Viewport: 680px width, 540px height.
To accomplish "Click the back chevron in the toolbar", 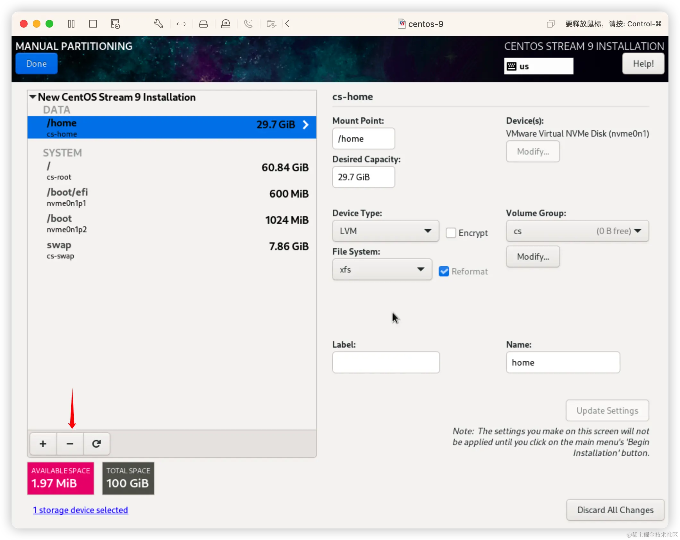I will coord(287,24).
